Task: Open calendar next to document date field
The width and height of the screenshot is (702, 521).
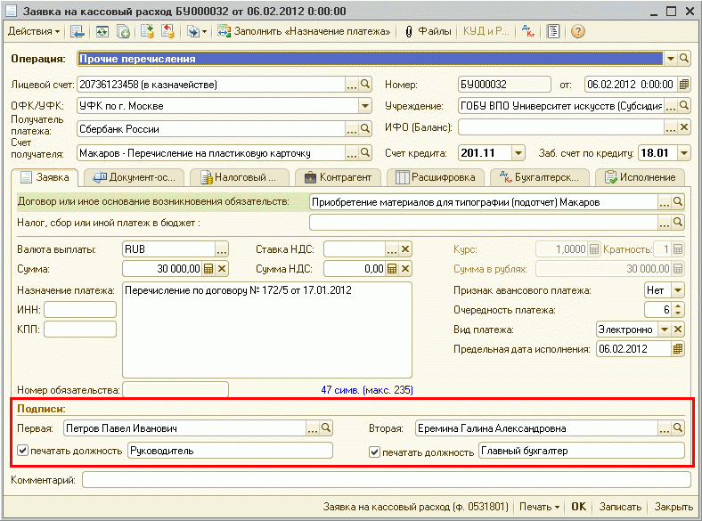Action: pos(683,85)
